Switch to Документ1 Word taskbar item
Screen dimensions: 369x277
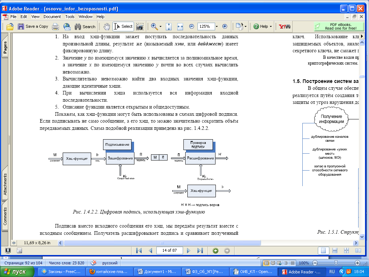tap(157, 272)
